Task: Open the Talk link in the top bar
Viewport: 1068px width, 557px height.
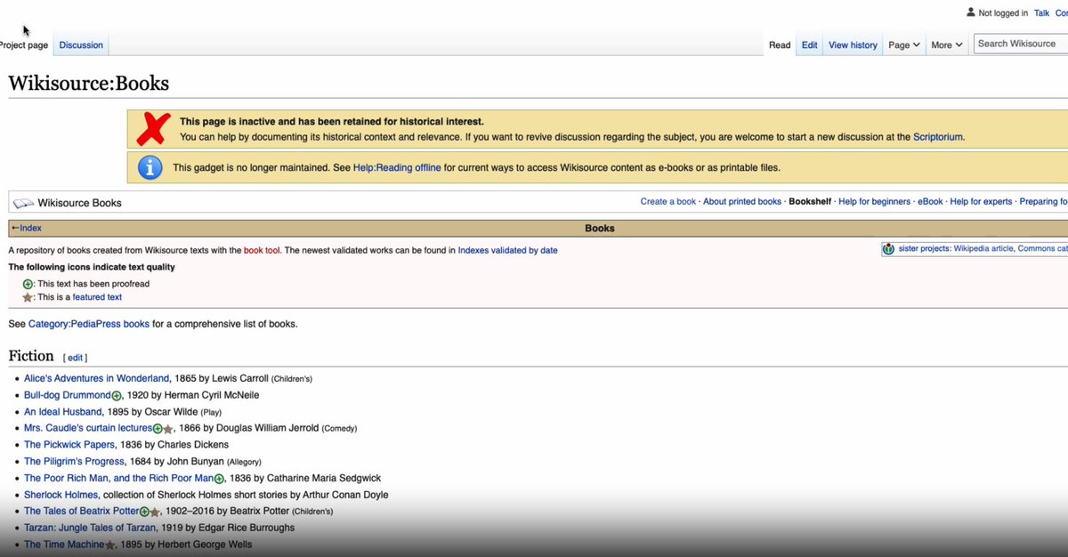Action: tap(1041, 13)
